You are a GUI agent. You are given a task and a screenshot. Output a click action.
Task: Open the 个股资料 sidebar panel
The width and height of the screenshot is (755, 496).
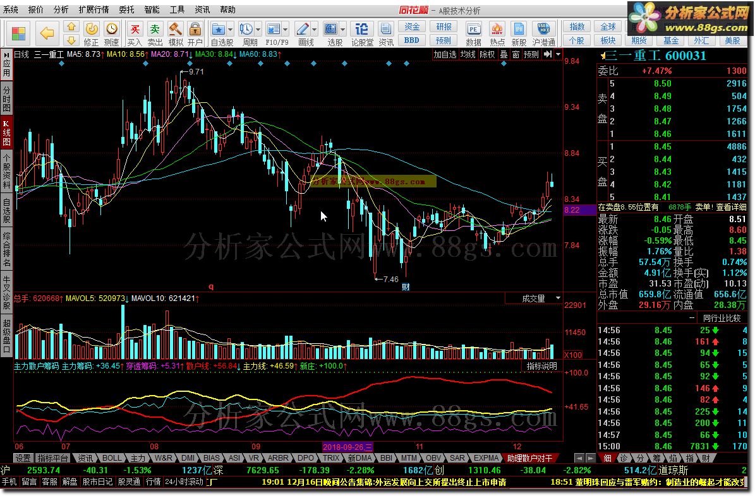[6, 171]
